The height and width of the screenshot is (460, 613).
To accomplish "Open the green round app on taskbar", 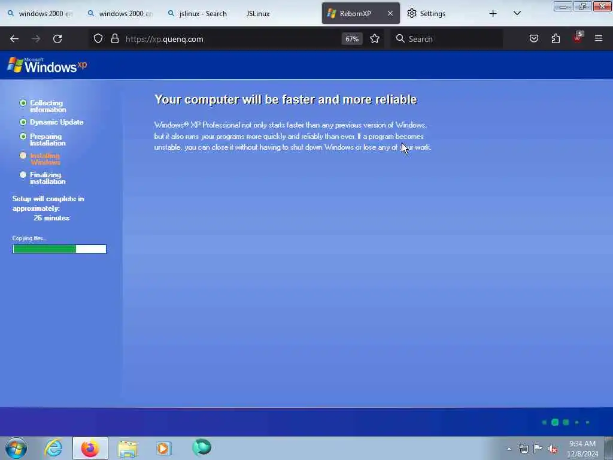I will pos(202,447).
